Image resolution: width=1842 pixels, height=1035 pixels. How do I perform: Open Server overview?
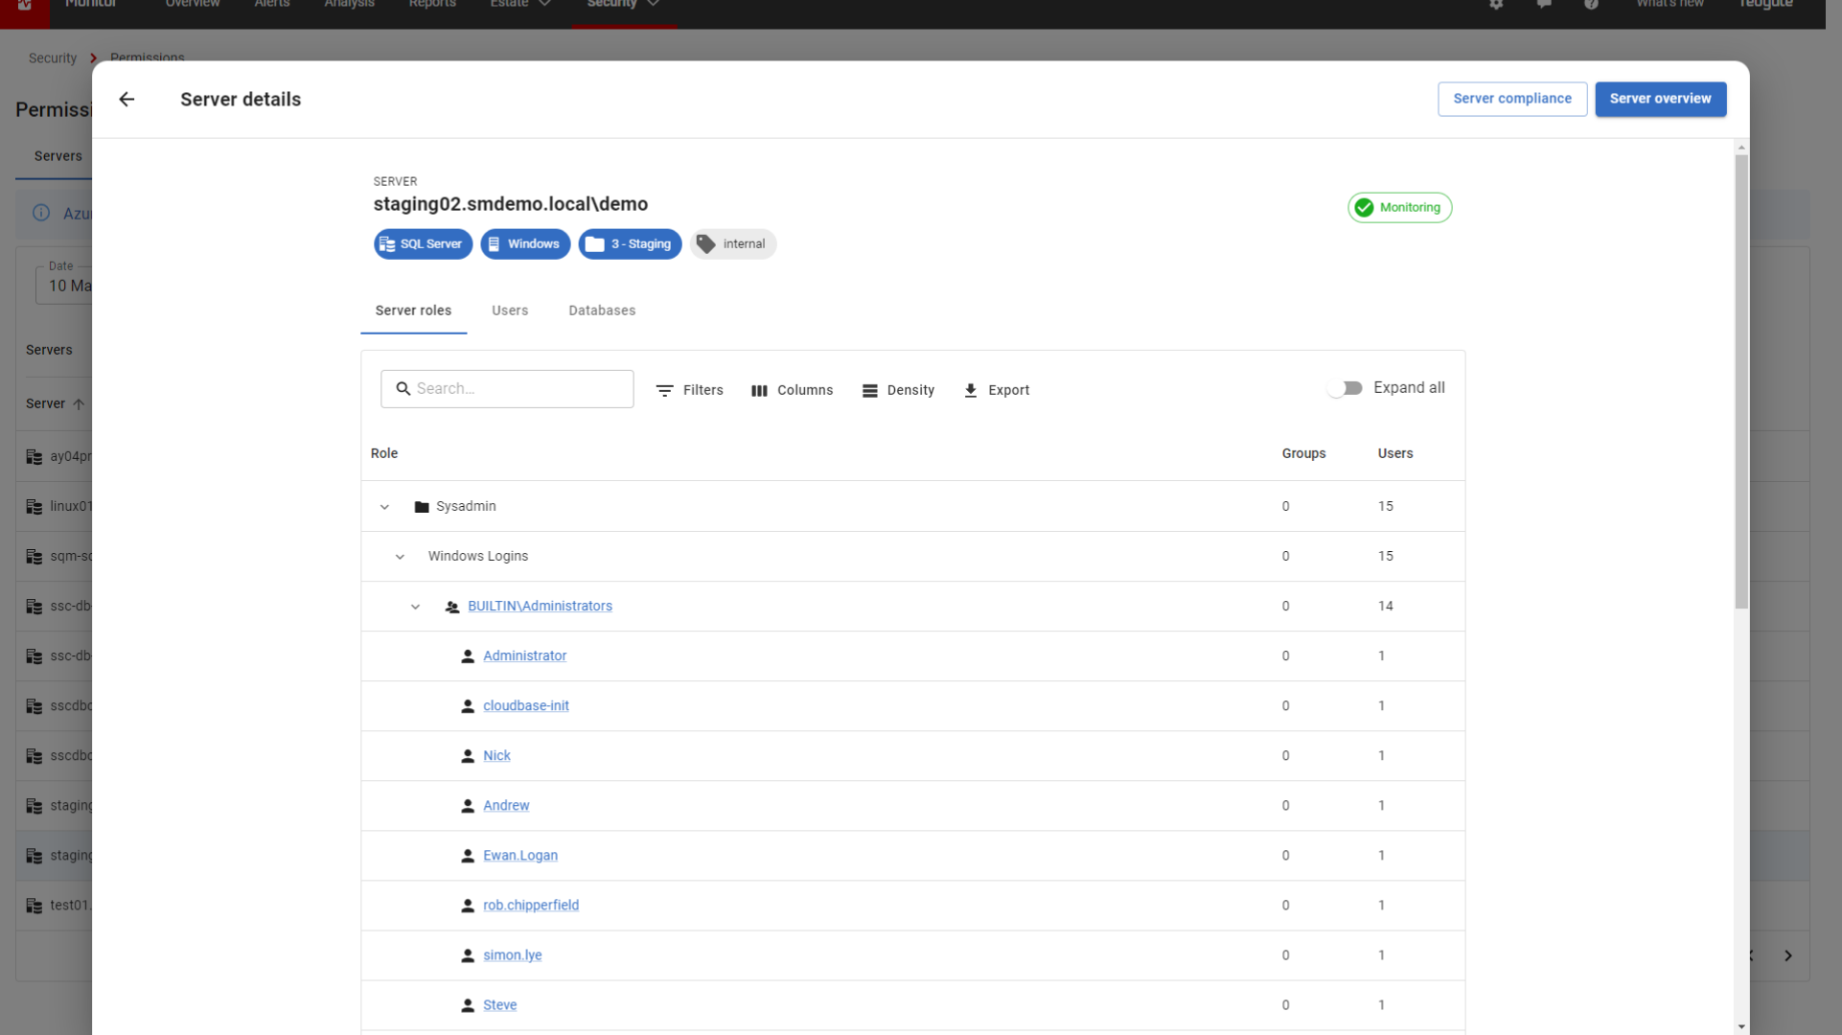(x=1660, y=99)
